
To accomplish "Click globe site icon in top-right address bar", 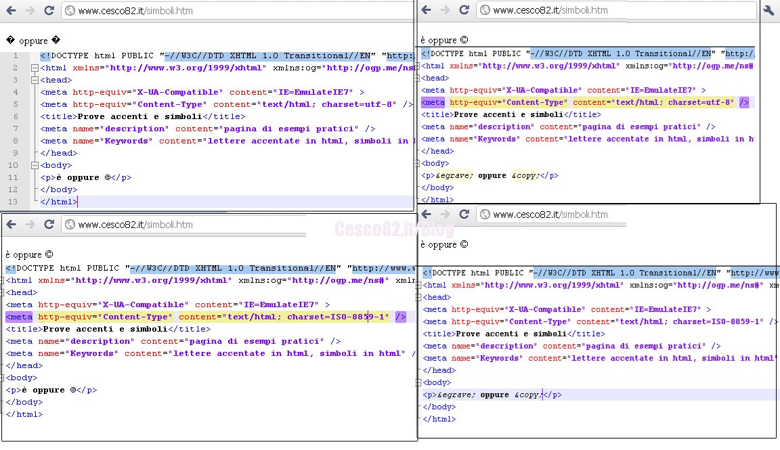I will 485,10.
